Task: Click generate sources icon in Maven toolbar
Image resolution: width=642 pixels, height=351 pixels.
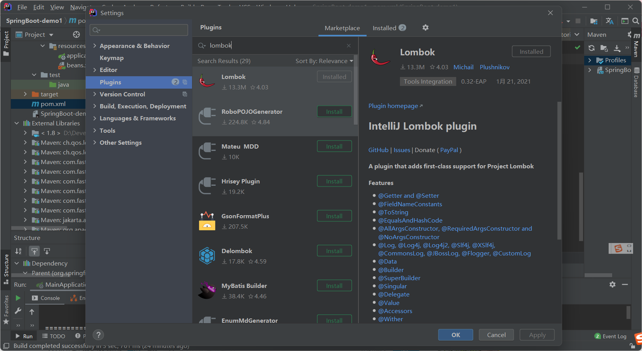Action: (604, 48)
